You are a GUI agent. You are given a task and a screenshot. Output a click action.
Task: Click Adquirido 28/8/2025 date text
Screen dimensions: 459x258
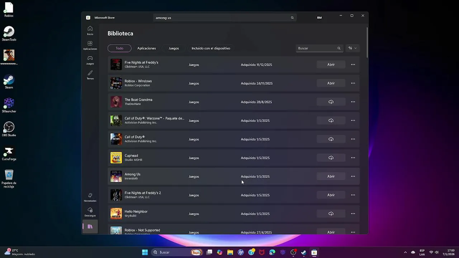click(256, 102)
